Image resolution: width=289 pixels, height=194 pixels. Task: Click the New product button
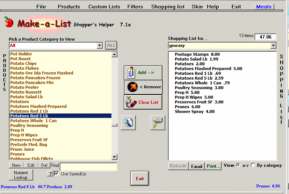pos(16,165)
